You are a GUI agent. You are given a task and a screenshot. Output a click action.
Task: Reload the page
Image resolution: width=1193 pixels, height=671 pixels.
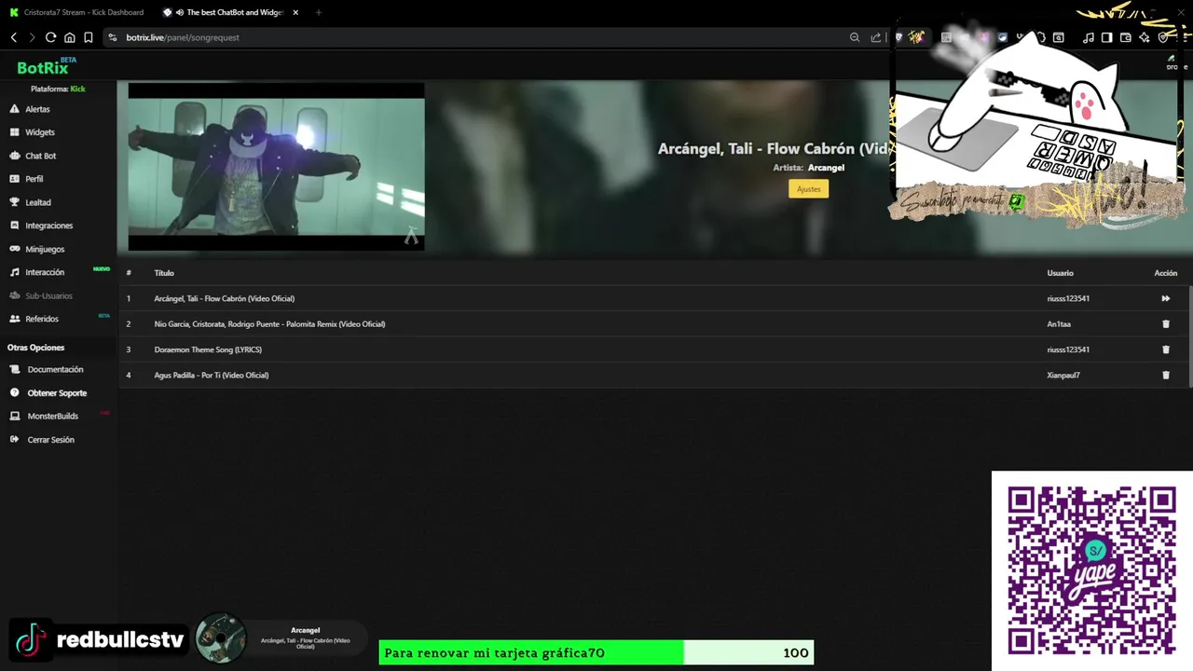50,37
